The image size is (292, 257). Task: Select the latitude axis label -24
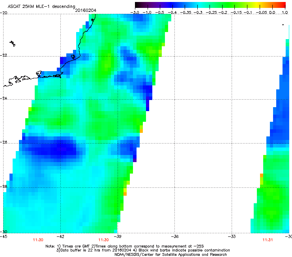tap(4, 98)
